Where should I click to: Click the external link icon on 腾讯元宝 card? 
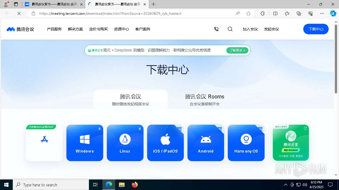(305, 128)
